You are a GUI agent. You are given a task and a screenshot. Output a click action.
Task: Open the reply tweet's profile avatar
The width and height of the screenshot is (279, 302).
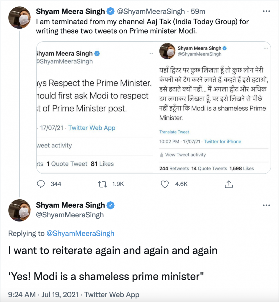click(19, 210)
